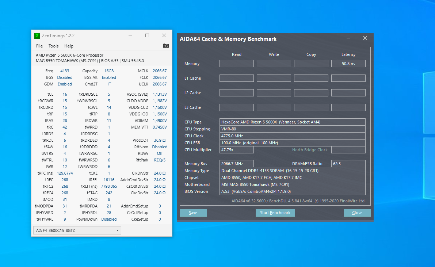
Task: Expand the A2: F4-3600C15-8GTZ module dropdown
Action: click(77, 230)
